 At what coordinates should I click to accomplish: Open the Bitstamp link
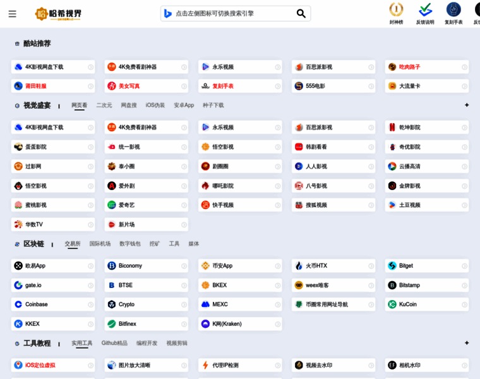[x=427, y=285]
